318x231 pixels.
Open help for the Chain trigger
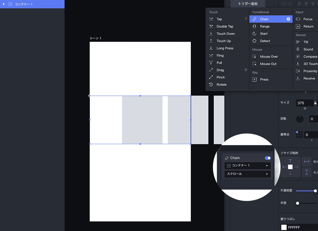(288, 19)
